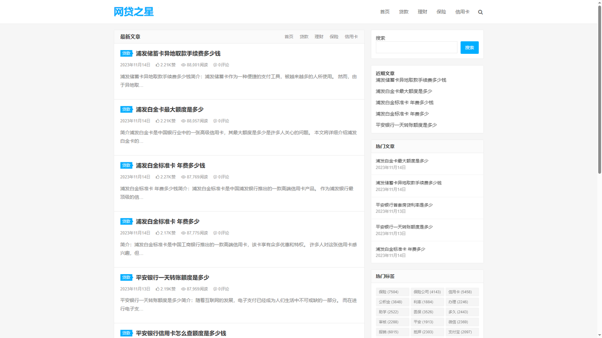Click the 贷款 badge beside 浦发储蓄卡异地取款手续费多少钱
This screenshot has width=602, height=338.
click(x=126, y=53)
